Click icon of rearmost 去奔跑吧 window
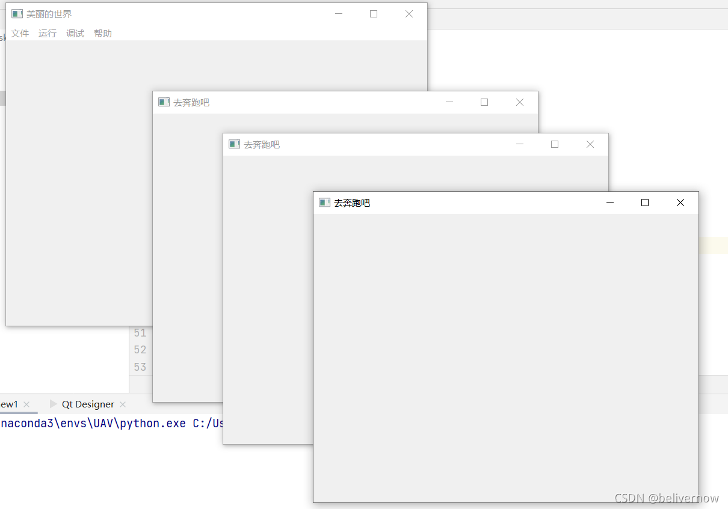This screenshot has height=509, width=728. (x=164, y=102)
